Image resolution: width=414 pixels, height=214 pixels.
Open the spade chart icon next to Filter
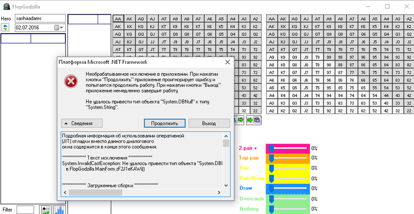46,210
